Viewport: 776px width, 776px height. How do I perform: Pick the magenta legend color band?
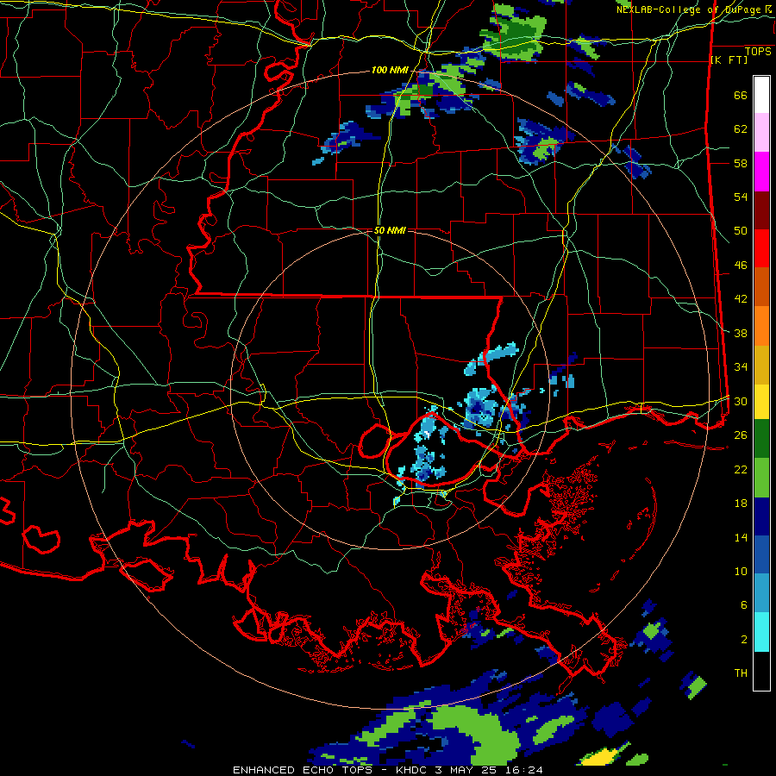coord(761,172)
